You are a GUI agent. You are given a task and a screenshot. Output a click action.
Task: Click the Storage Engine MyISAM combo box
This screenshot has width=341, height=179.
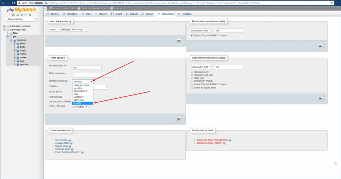pos(83,82)
